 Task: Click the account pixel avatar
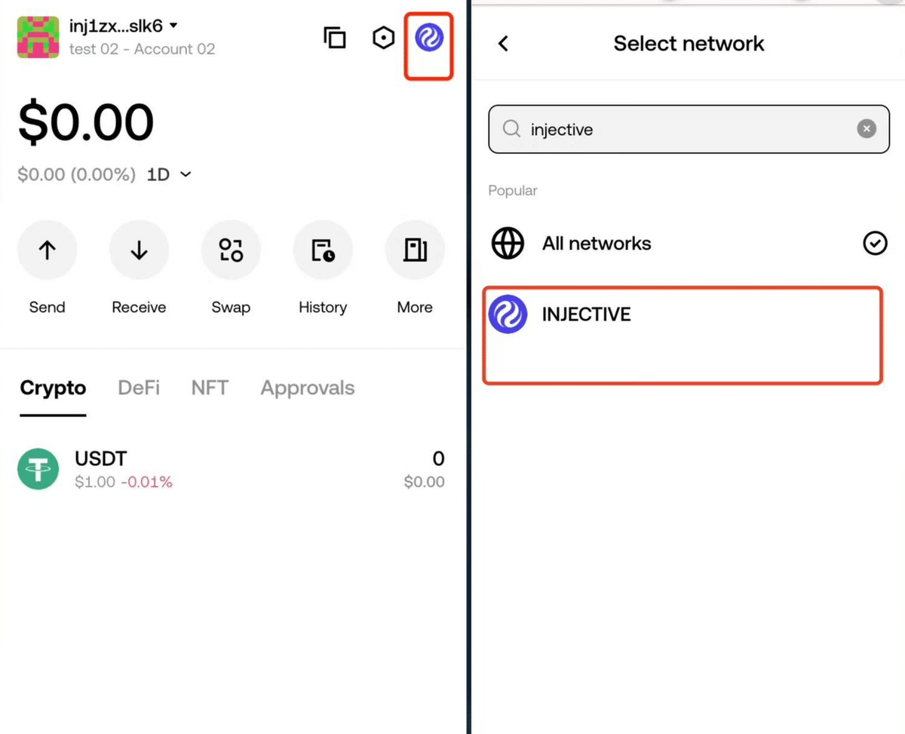pos(38,38)
